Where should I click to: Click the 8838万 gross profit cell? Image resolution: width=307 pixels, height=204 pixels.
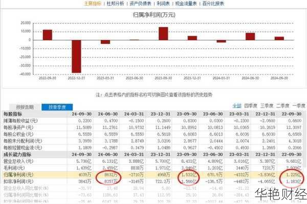[x=137, y=168]
